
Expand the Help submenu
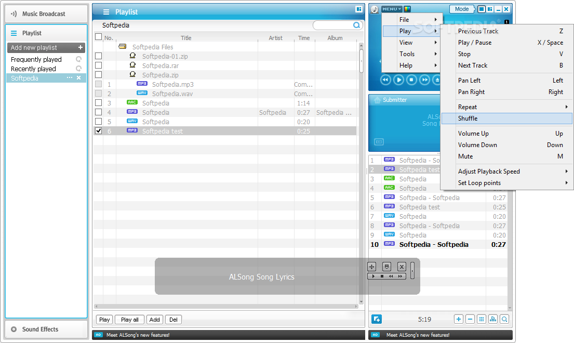412,65
